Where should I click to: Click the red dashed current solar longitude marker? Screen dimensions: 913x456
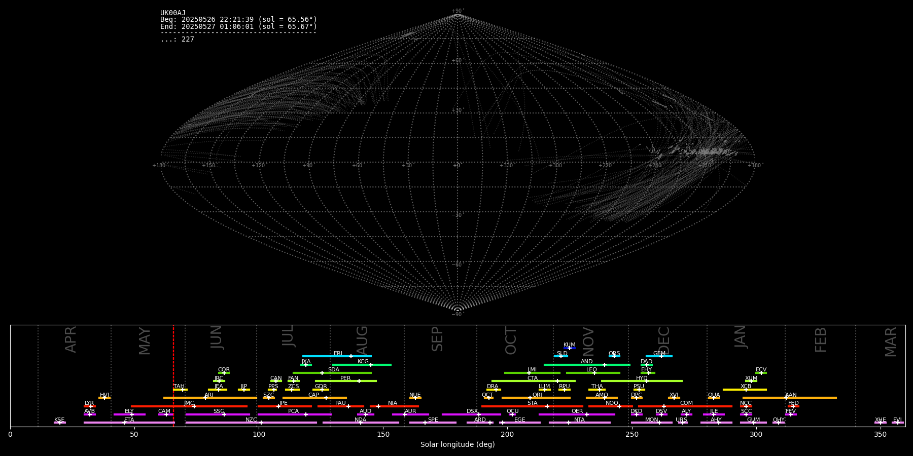[173, 375]
